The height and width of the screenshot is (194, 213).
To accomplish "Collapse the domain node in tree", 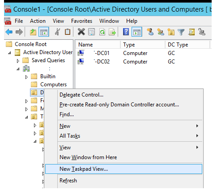I will point(18,69).
